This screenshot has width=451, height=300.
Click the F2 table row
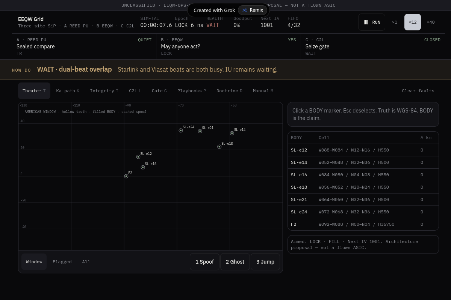click(363, 224)
